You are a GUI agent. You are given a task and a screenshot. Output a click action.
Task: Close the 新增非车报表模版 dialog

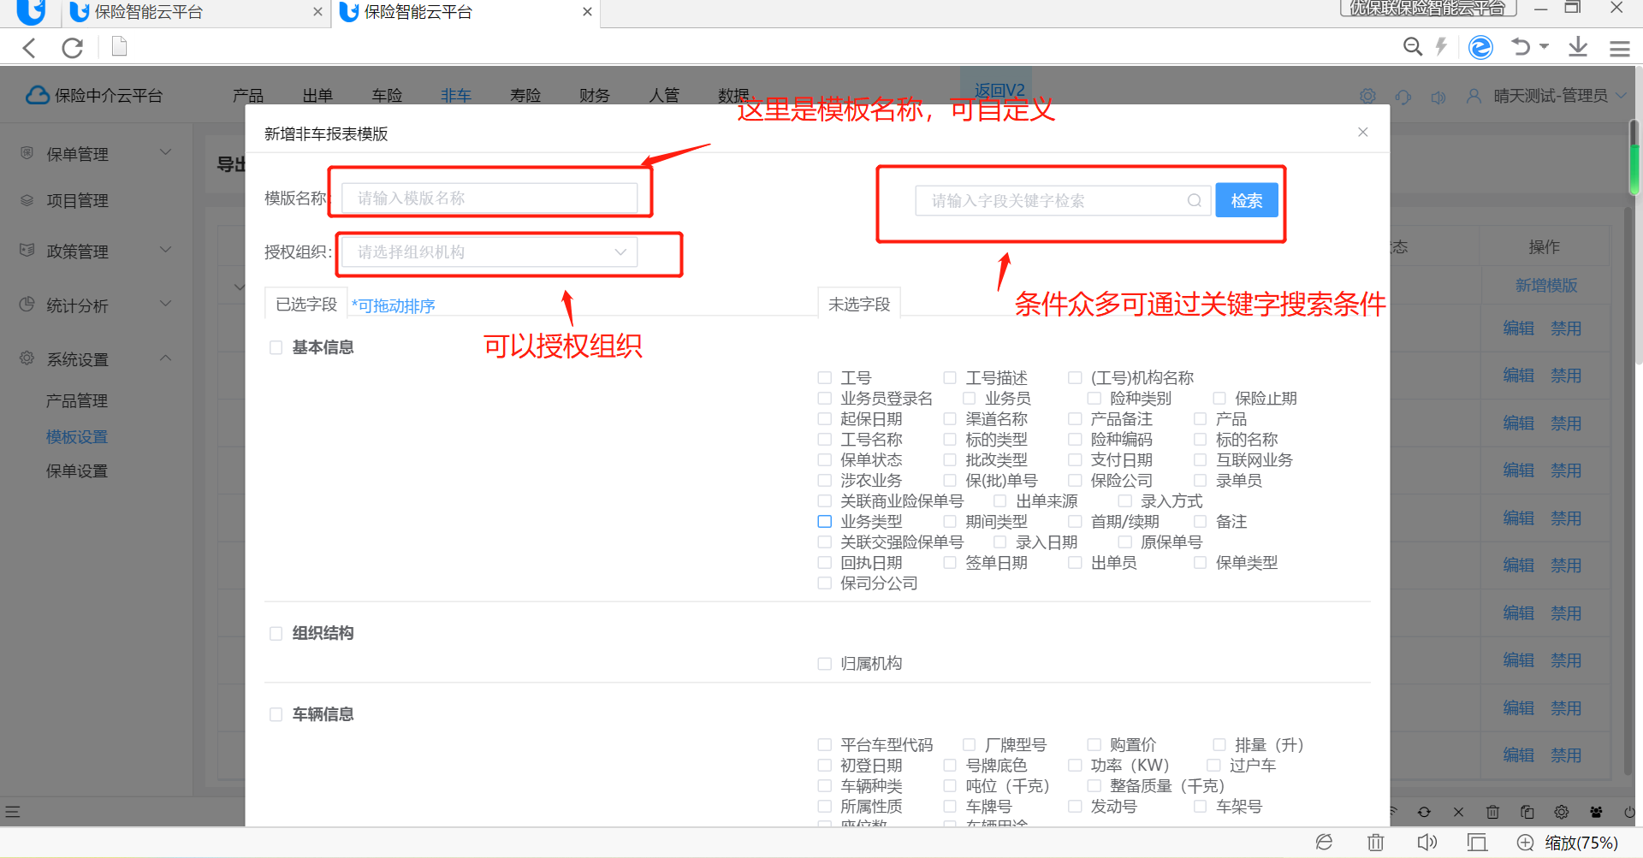(1363, 132)
